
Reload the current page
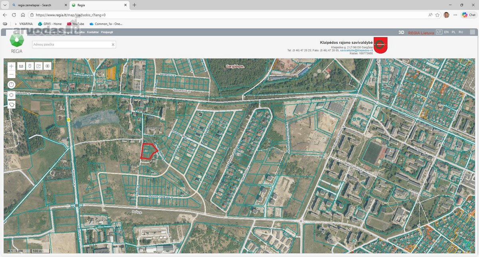pos(14,15)
